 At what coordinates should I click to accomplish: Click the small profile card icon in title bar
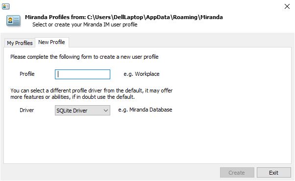coord(6,6)
